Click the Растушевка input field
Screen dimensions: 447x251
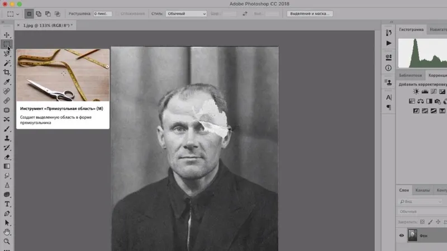pos(102,13)
